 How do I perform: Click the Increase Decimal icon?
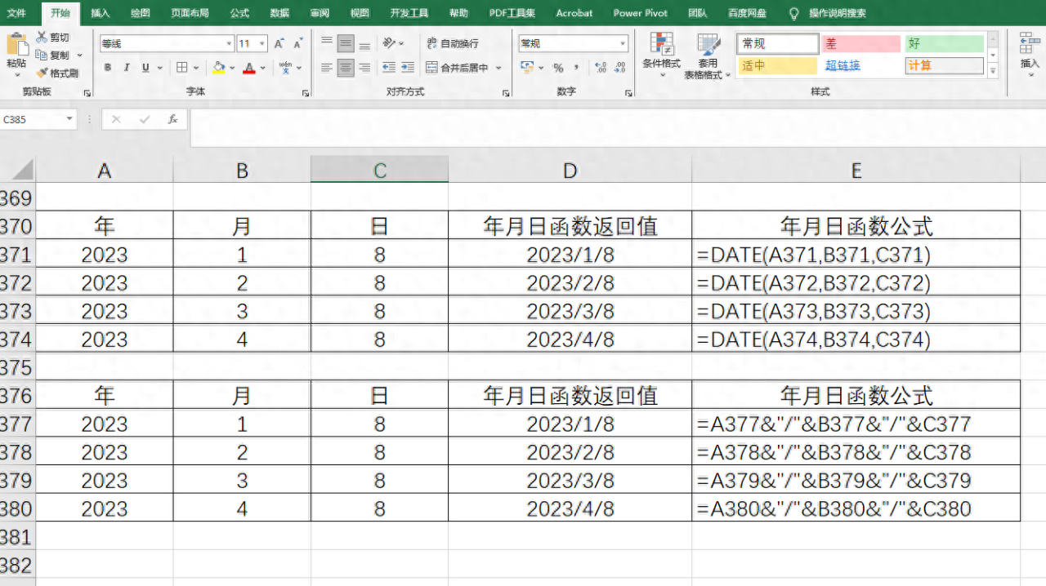pos(601,68)
